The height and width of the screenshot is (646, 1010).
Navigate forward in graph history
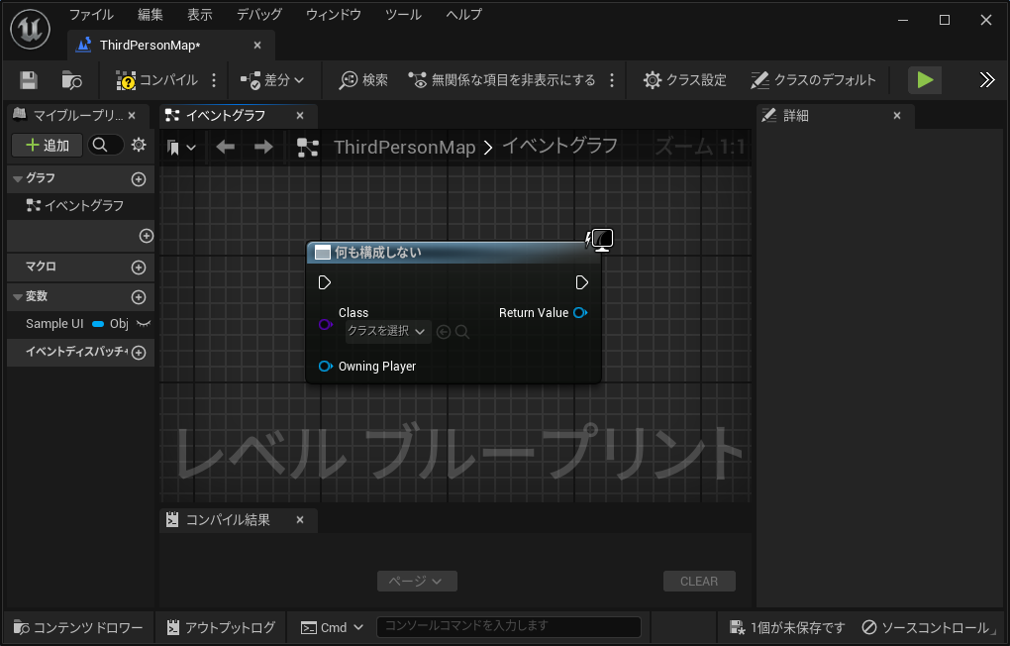[x=263, y=147]
